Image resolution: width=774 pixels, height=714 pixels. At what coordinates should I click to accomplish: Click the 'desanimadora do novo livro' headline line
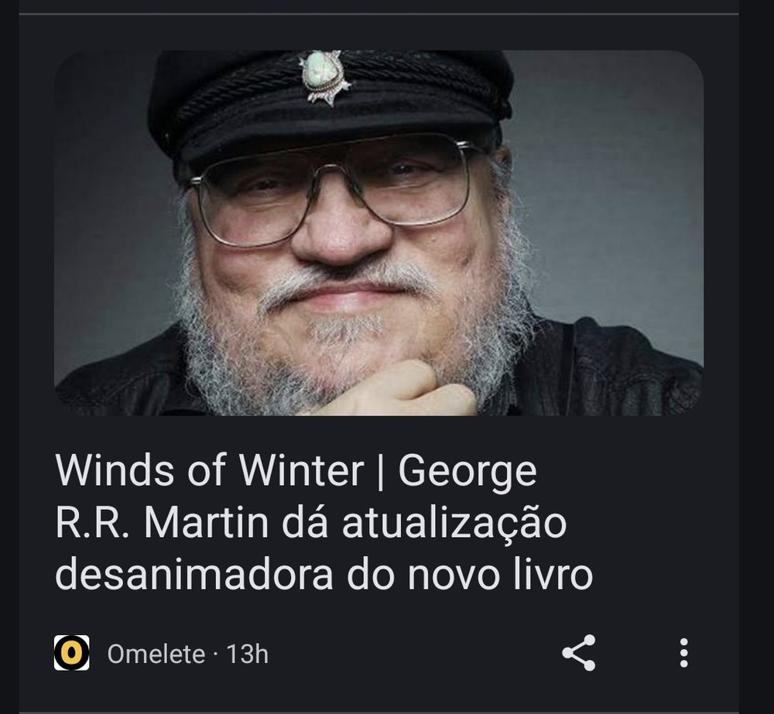click(324, 575)
